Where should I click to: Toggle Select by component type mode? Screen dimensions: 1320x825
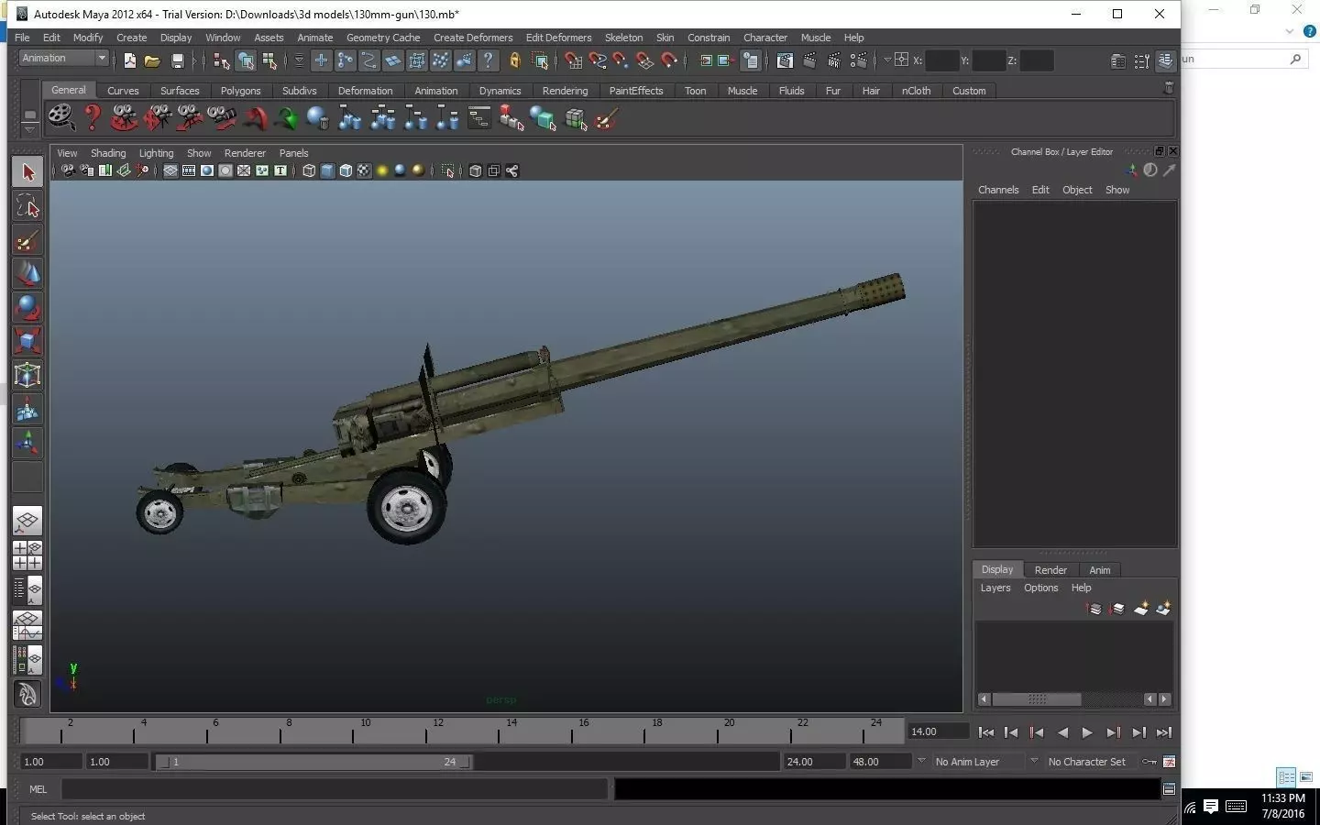[x=269, y=60]
